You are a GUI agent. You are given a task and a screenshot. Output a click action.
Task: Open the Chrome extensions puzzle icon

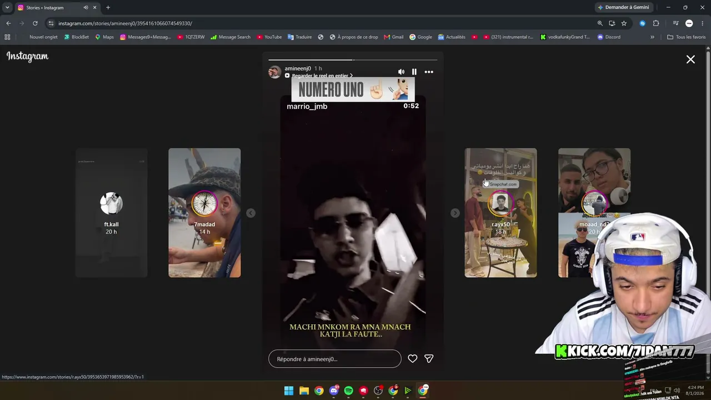pyautogui.click(x=656, y=23)
